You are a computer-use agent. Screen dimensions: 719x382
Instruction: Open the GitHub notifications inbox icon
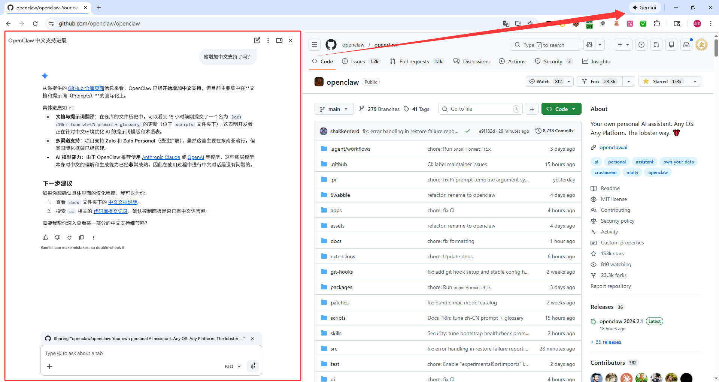(x=686, y=45)
